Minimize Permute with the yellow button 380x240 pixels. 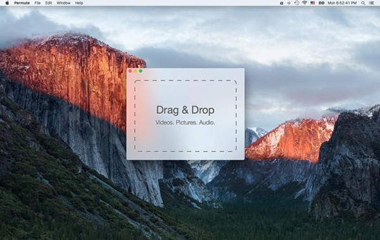point(136,71)
